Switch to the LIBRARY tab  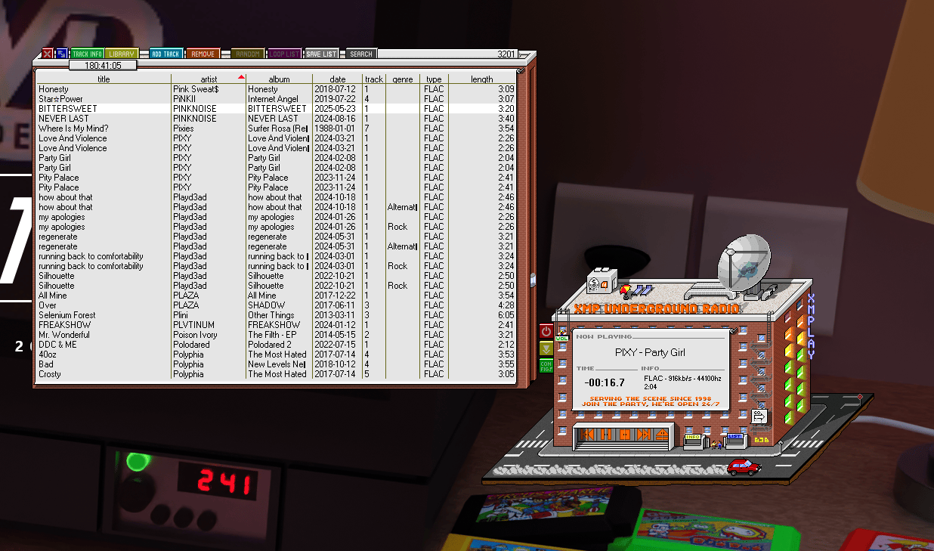pyautogui.click(x=122, y=54)
